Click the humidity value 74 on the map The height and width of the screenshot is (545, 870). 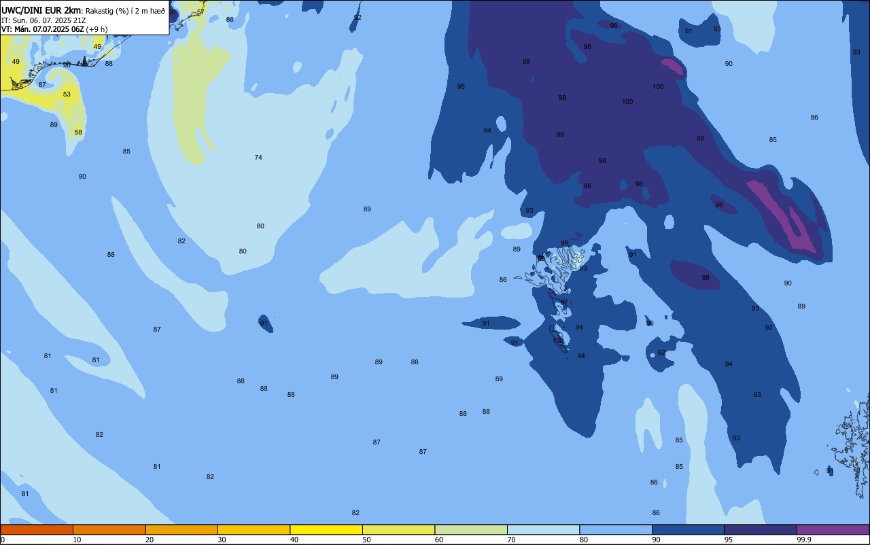[x=258, y=158]
